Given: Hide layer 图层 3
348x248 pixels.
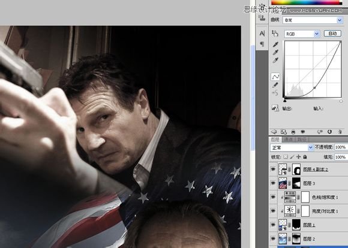Looking at the screenshot, I should [x=273, y=183].
